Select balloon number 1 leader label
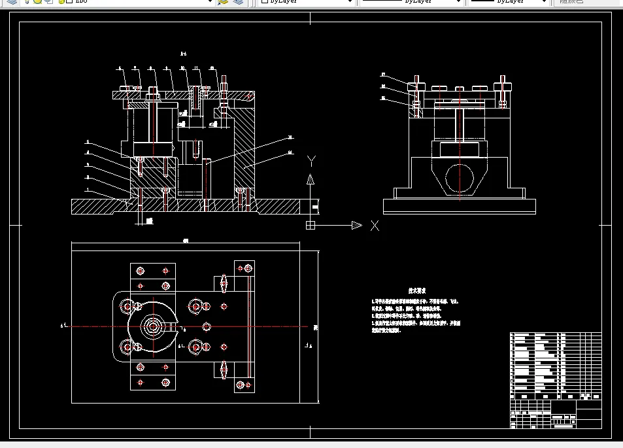623x448 pixels. coord(88,190)
